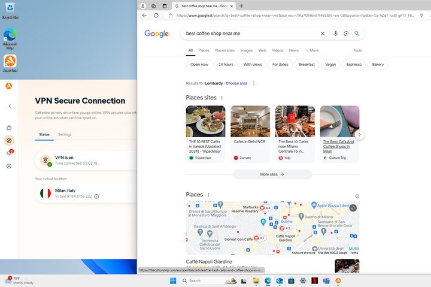Switch to Settings tab in VPN panel
The height and width of the screenshot is (287, 431).
[x=65, y=135]
